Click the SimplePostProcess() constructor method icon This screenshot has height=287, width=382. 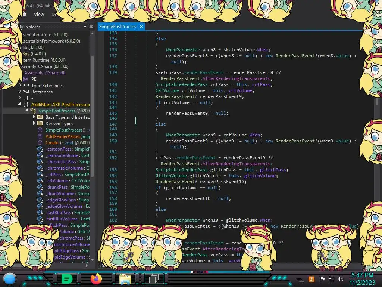(x=40, y=130)
